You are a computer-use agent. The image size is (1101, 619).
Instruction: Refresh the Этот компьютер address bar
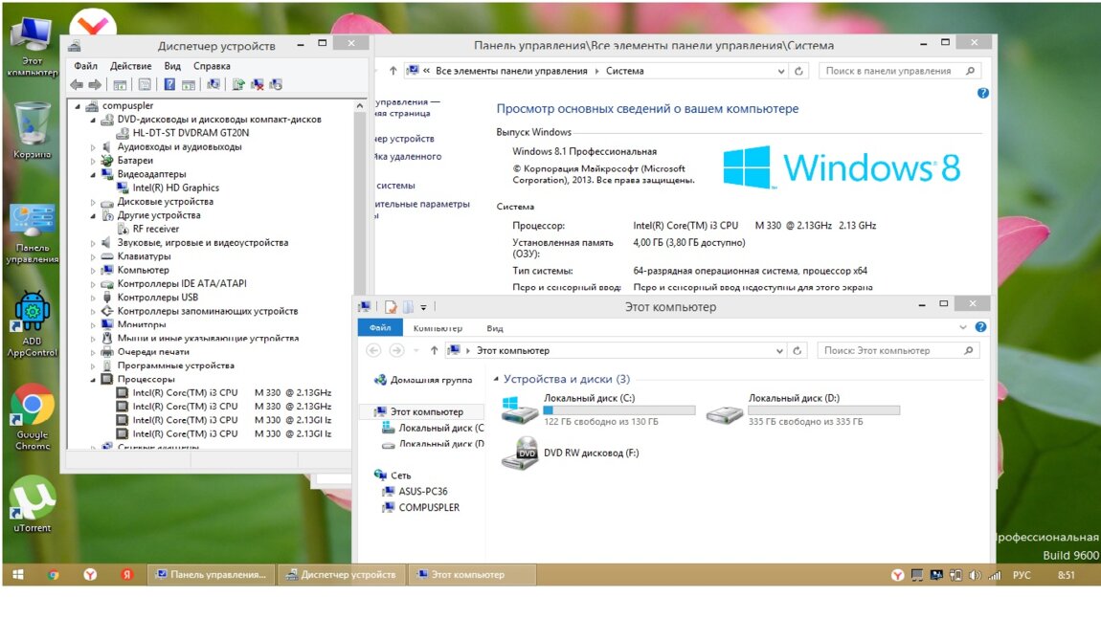[x=798, y=350]
